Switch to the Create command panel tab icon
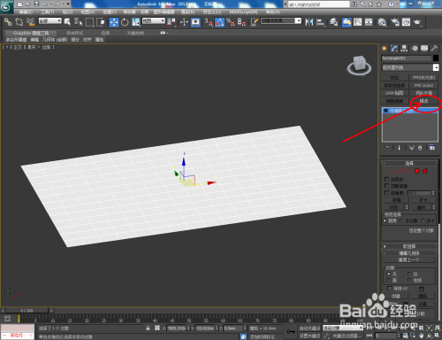This screenshot has width=442, height=340. pos(384,49)
